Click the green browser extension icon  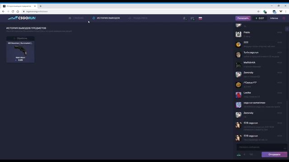[265, 12]
